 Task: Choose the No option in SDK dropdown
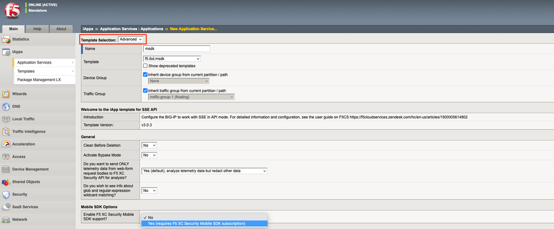205,217
